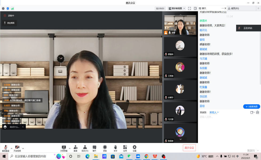
Task: Select the 聊天 tab in side panel
Action: 204,8
